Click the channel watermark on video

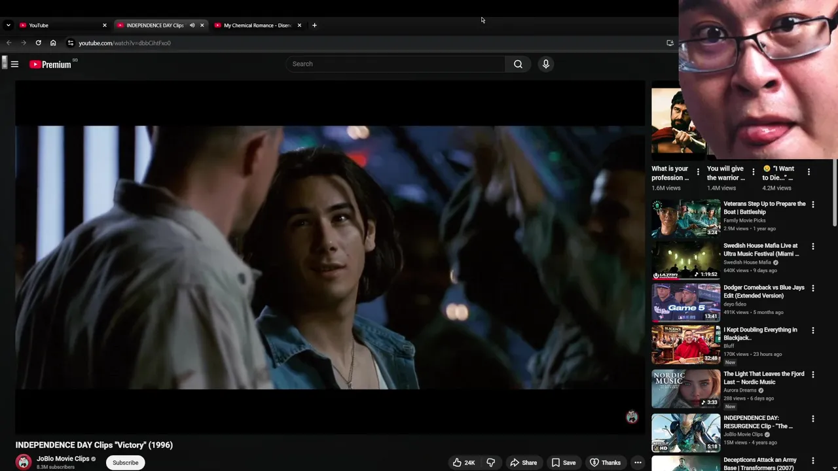632,417
